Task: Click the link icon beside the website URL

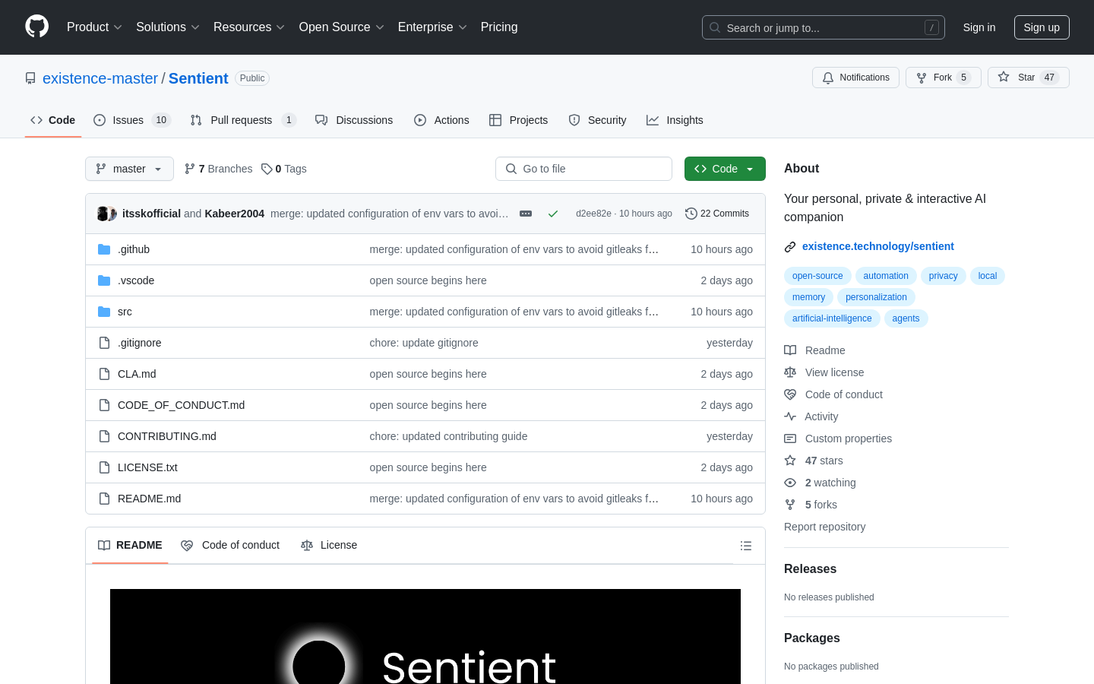Action: (790, 246)
